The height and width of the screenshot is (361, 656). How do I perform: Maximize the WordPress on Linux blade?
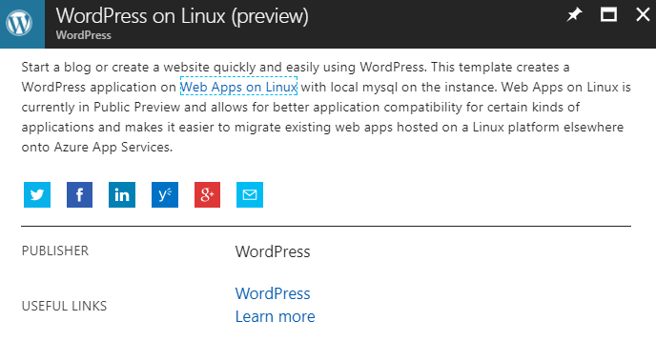coord(608,15)
